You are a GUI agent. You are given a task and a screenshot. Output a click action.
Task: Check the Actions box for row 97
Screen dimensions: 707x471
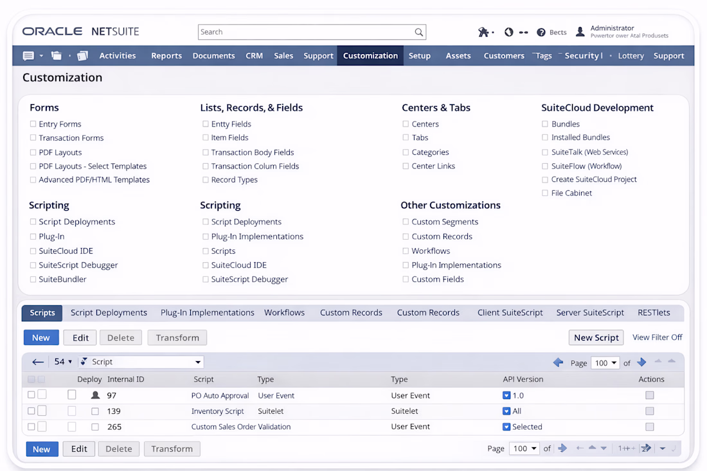(650, 395)
